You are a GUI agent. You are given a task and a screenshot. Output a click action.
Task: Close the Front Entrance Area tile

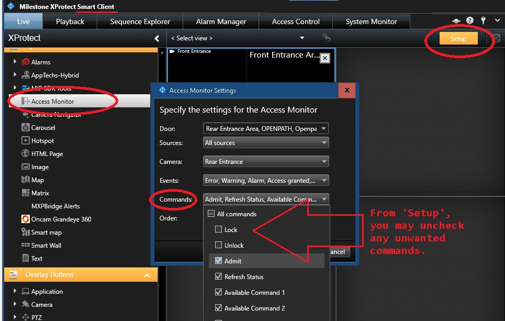pyautogui.click(x=324, y=58)
